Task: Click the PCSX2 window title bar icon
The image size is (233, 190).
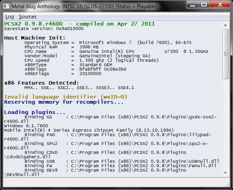Action: click(6, 6)
